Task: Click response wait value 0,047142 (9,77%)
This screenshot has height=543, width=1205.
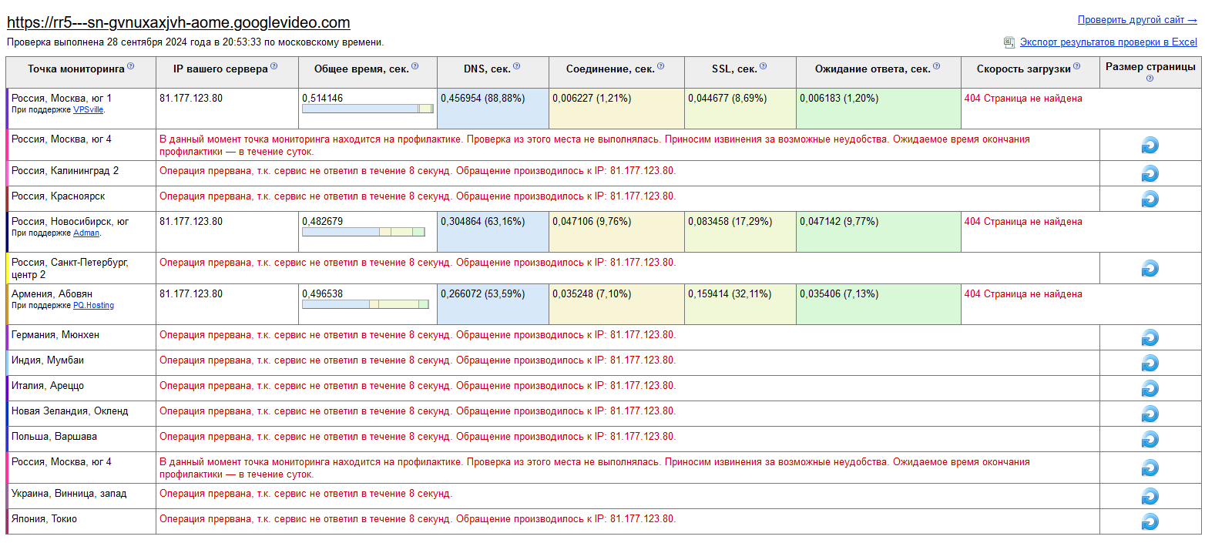Action: (839, 222)
